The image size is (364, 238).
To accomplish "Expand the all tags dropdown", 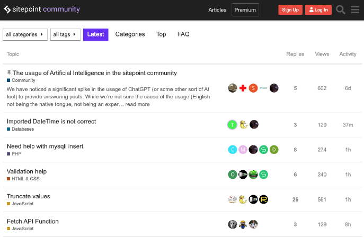I will [x=65, y=34].
